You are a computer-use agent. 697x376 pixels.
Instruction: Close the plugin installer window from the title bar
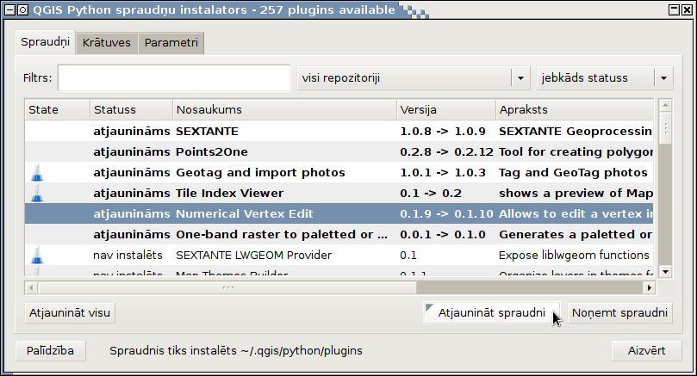688,9
